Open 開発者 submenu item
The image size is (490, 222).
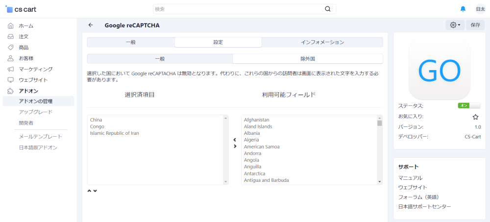[26, 123]
